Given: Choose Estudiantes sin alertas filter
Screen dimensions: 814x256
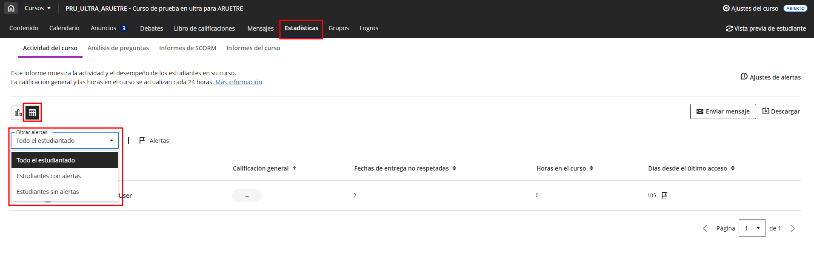Looking at the screenshot, I should tap(48, 192).
